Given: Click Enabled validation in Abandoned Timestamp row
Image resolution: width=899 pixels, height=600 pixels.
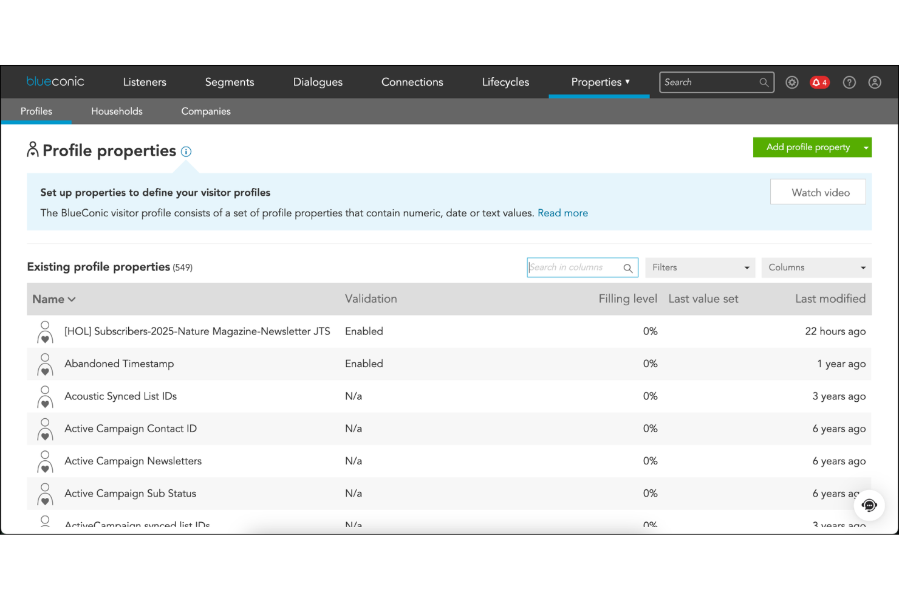Looking at the screenshot, I should pos(364,364).
